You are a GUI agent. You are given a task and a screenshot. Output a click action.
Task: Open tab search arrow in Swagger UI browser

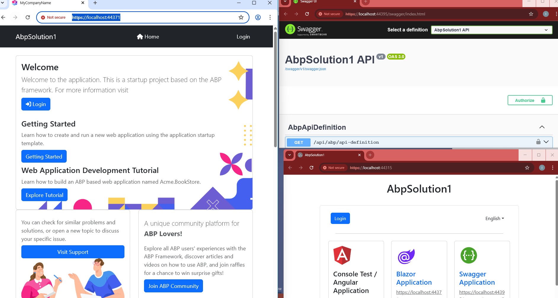click(285, 1)
